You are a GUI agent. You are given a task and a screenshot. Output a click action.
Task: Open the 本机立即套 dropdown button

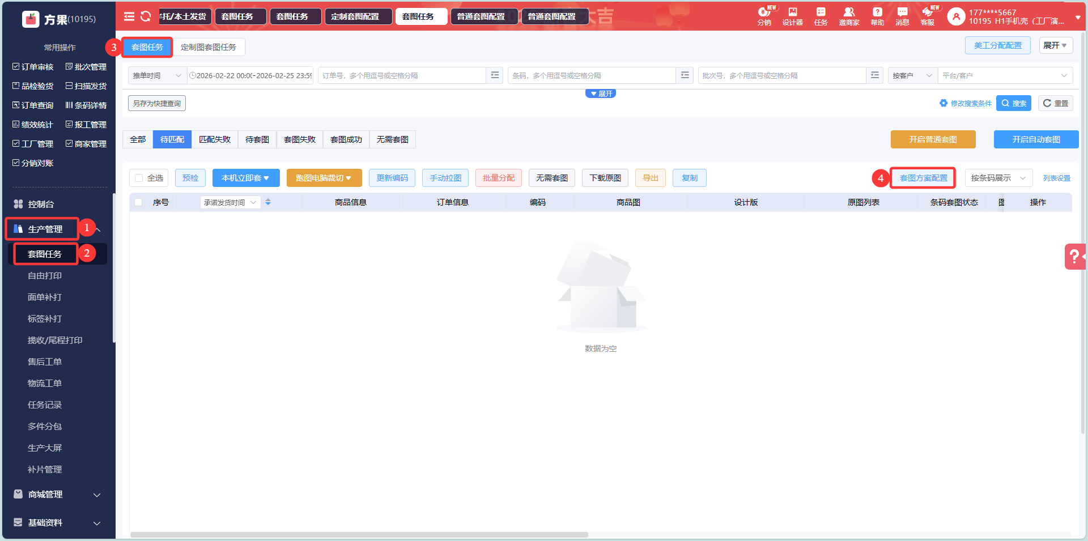(x=246, y=178)
